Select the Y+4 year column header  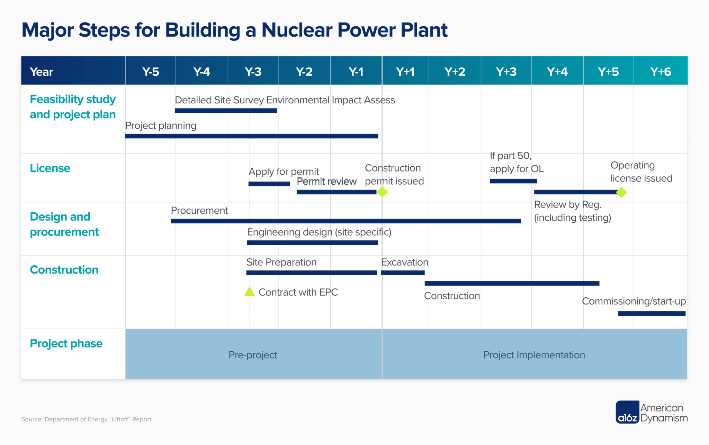click(557, 71)
